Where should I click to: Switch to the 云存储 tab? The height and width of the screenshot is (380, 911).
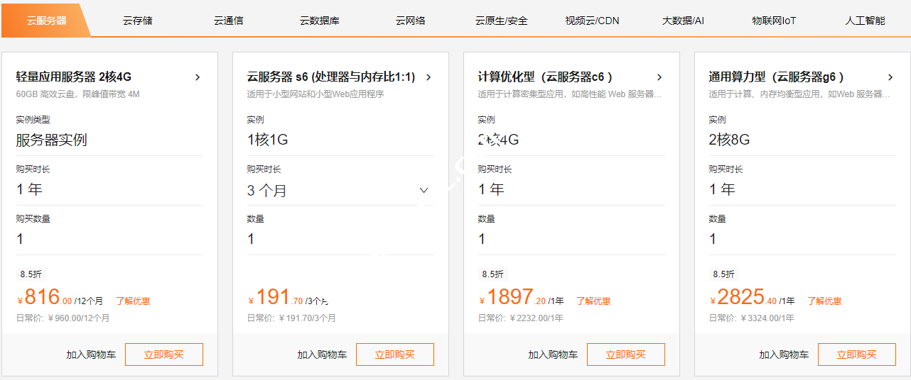(x=137, y=21)
